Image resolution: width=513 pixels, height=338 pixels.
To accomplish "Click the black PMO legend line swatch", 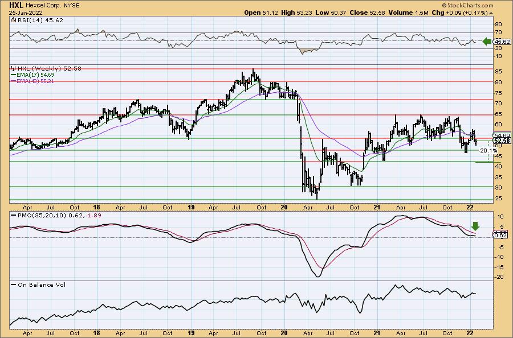I will 14,216.
